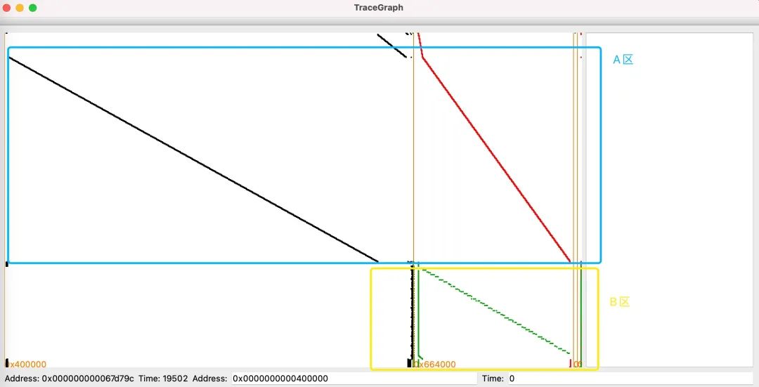Click the B区 region label
This screenshot has width=759, height=387.
tap(618, 302)
